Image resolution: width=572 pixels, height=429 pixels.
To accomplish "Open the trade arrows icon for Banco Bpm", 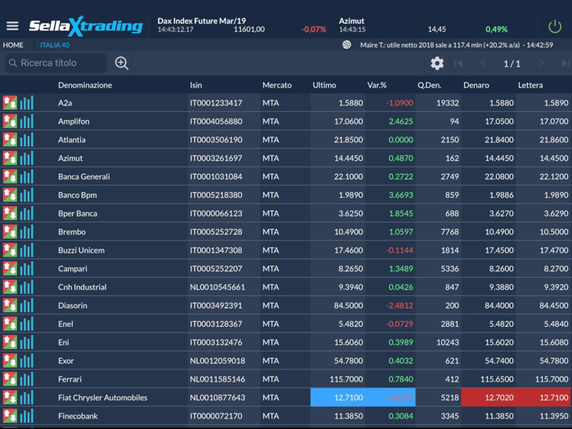I will coord(10,194).
